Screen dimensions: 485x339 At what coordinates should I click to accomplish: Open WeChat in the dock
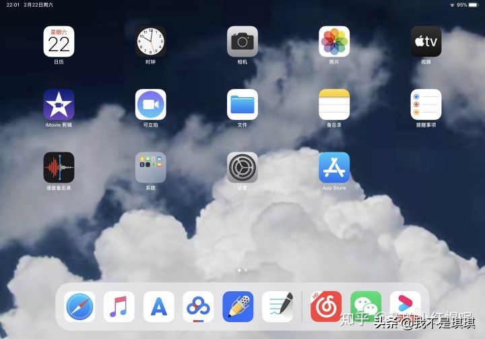click(366, 307)
